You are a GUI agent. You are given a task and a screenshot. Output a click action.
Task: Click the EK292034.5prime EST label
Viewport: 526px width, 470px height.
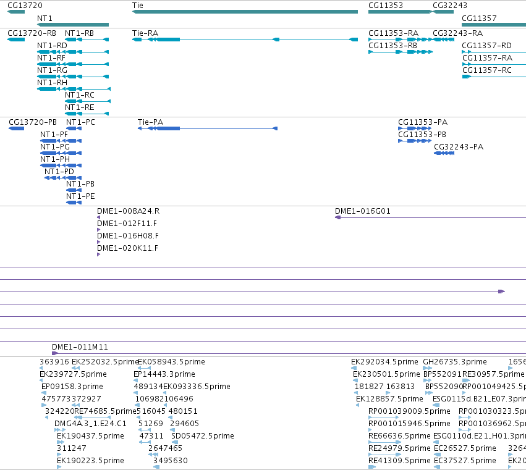coord(385,362)
